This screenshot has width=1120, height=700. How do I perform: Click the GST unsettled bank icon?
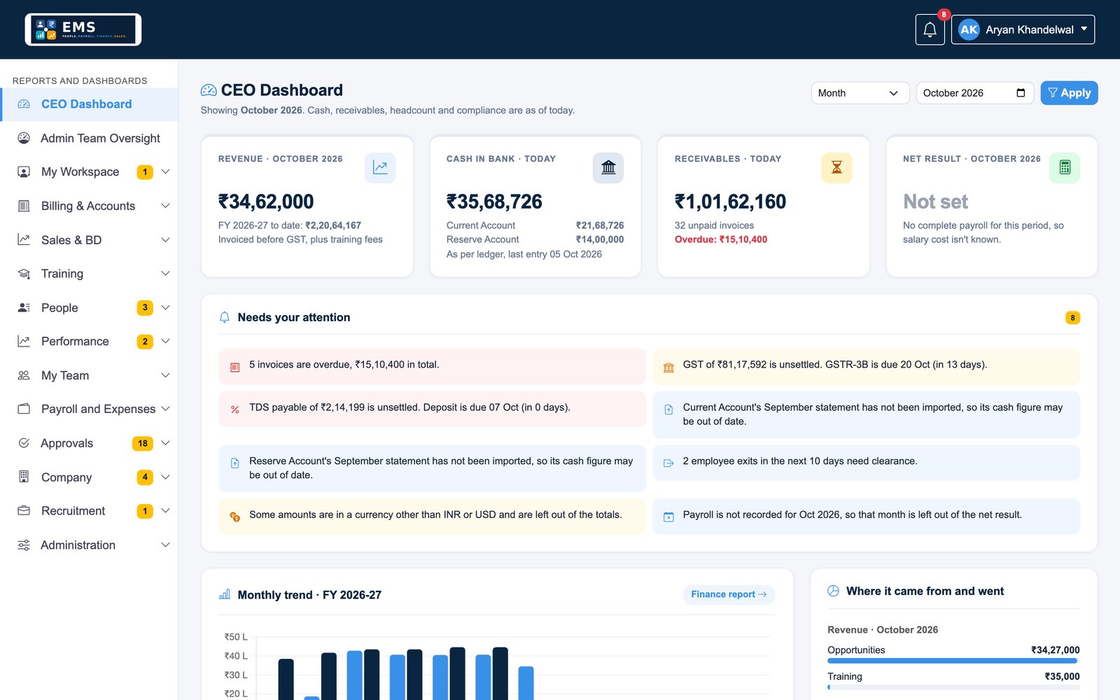point(668,367)
